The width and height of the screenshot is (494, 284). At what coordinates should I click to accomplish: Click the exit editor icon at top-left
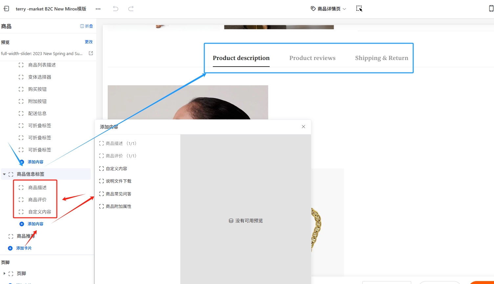tap(6, 9)
